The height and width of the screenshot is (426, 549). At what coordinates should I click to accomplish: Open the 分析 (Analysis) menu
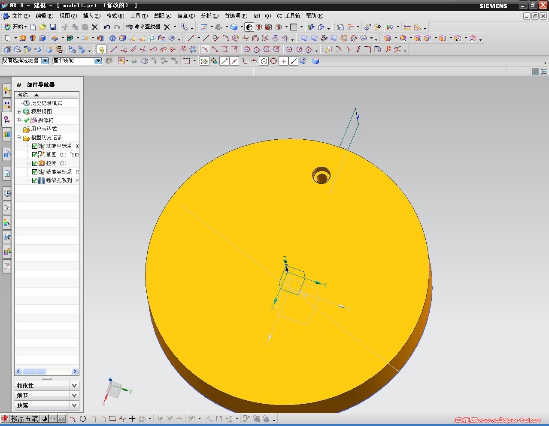click(x=209, y=16)
